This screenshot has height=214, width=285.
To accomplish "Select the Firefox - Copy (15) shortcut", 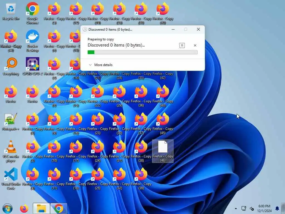I will pyautogui.click(x=76, y=96).
